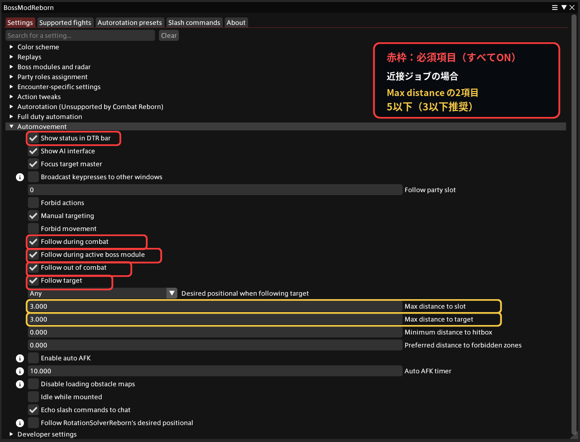Toggle Show status in DTR bar

pyautogui.click(x=33, y=138)
